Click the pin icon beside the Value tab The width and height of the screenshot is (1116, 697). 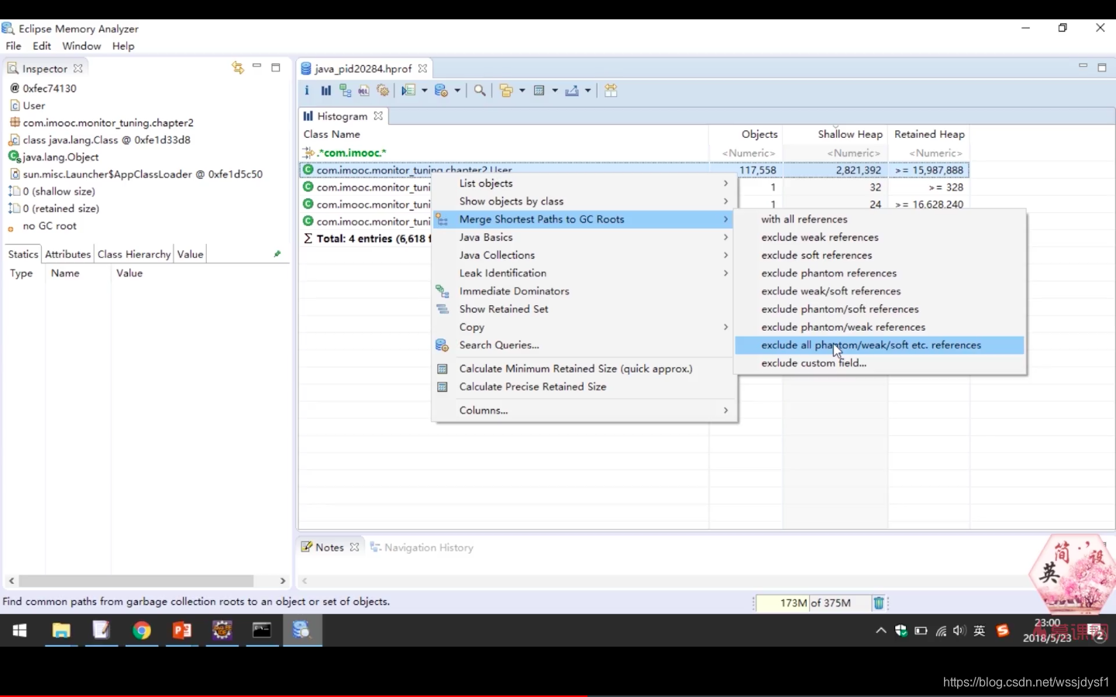(x=277, y=254)
